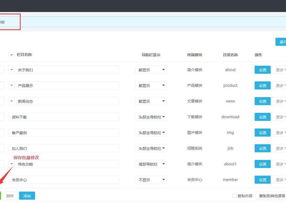The height and width of the screenshot is (214, 286).
Task: Open 更多 menu in the job row
Action: 280,148
